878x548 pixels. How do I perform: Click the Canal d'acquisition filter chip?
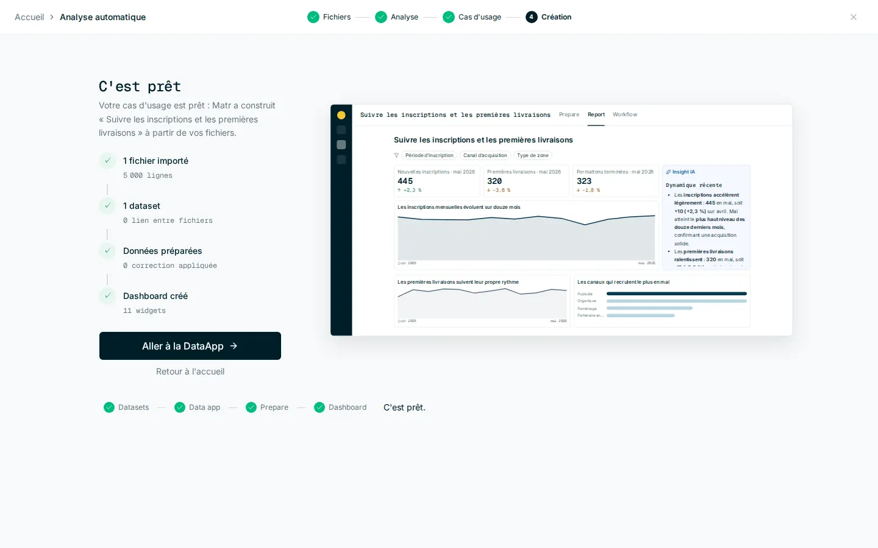[x=485, y=155]
